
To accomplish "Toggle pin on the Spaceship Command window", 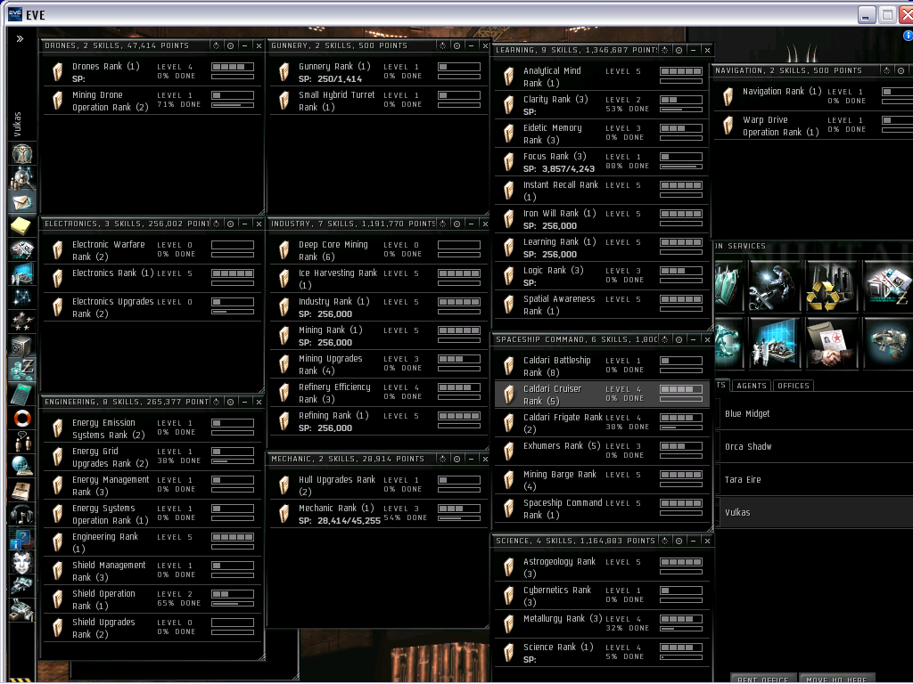I will (665, 339).
